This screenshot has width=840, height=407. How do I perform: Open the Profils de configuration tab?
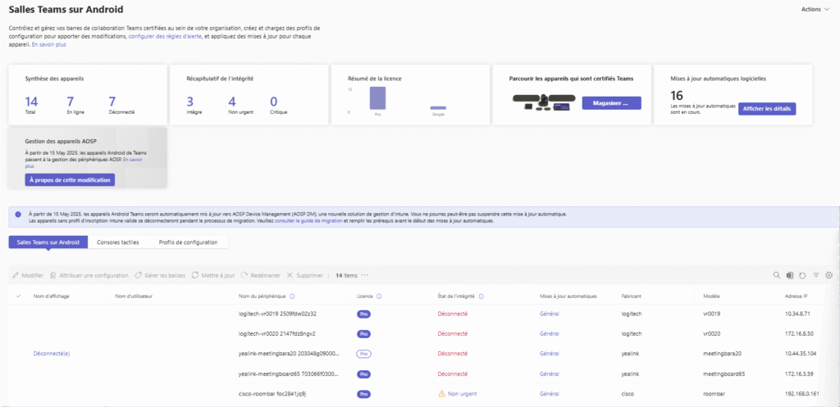(x=188, y=242)
